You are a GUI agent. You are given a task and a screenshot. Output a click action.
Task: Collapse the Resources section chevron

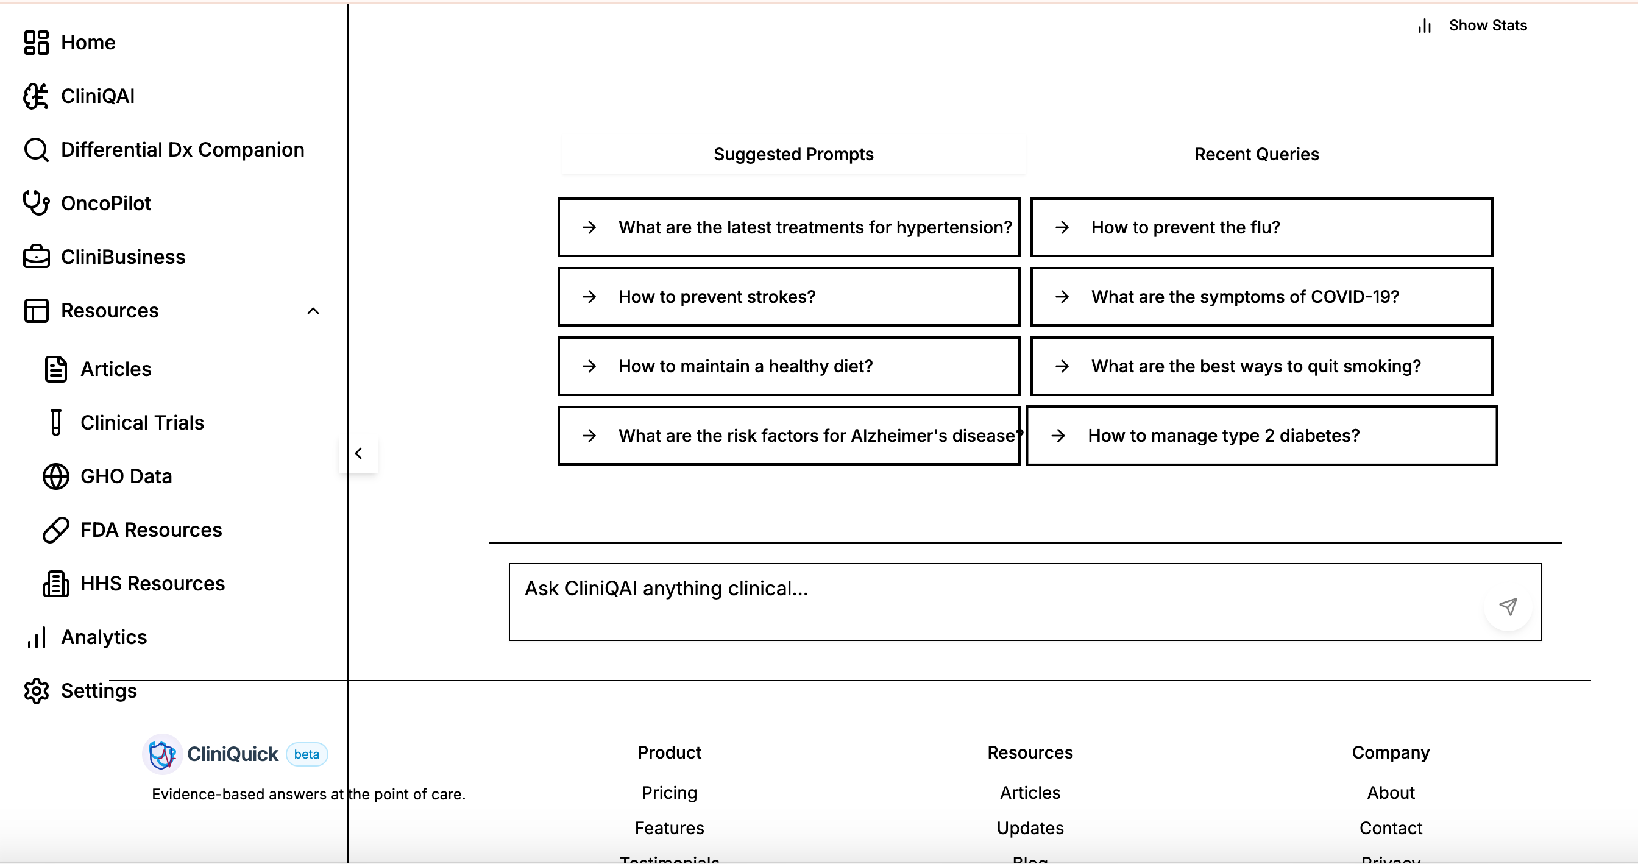tap(313, 311)
